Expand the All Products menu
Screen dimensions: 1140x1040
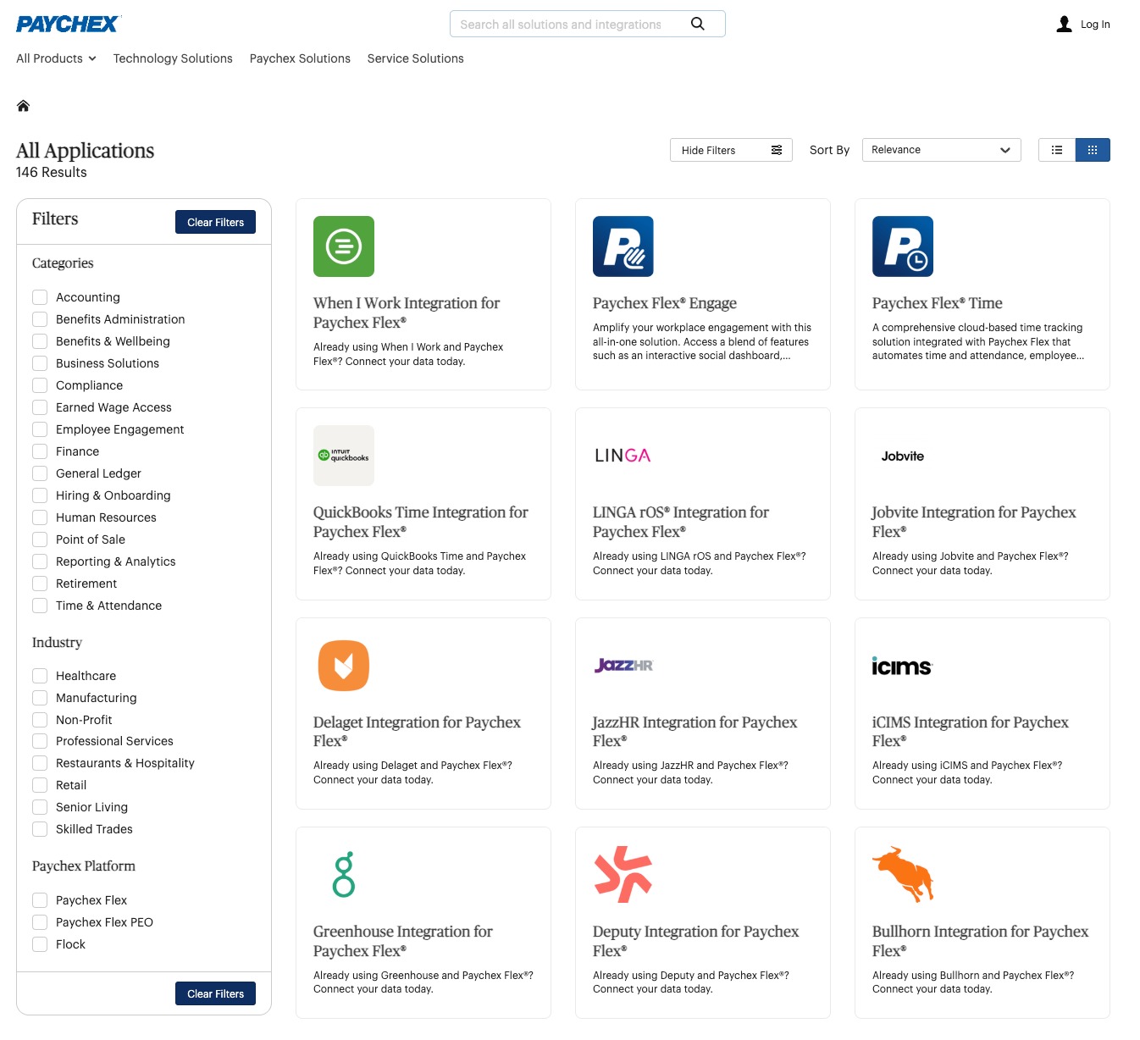56,58
